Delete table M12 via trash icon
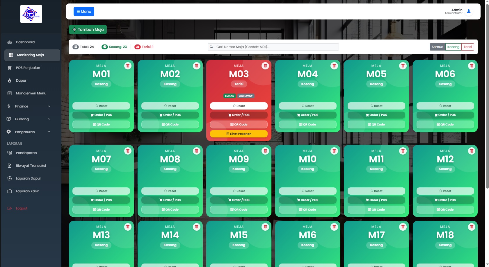 point(472,151)
